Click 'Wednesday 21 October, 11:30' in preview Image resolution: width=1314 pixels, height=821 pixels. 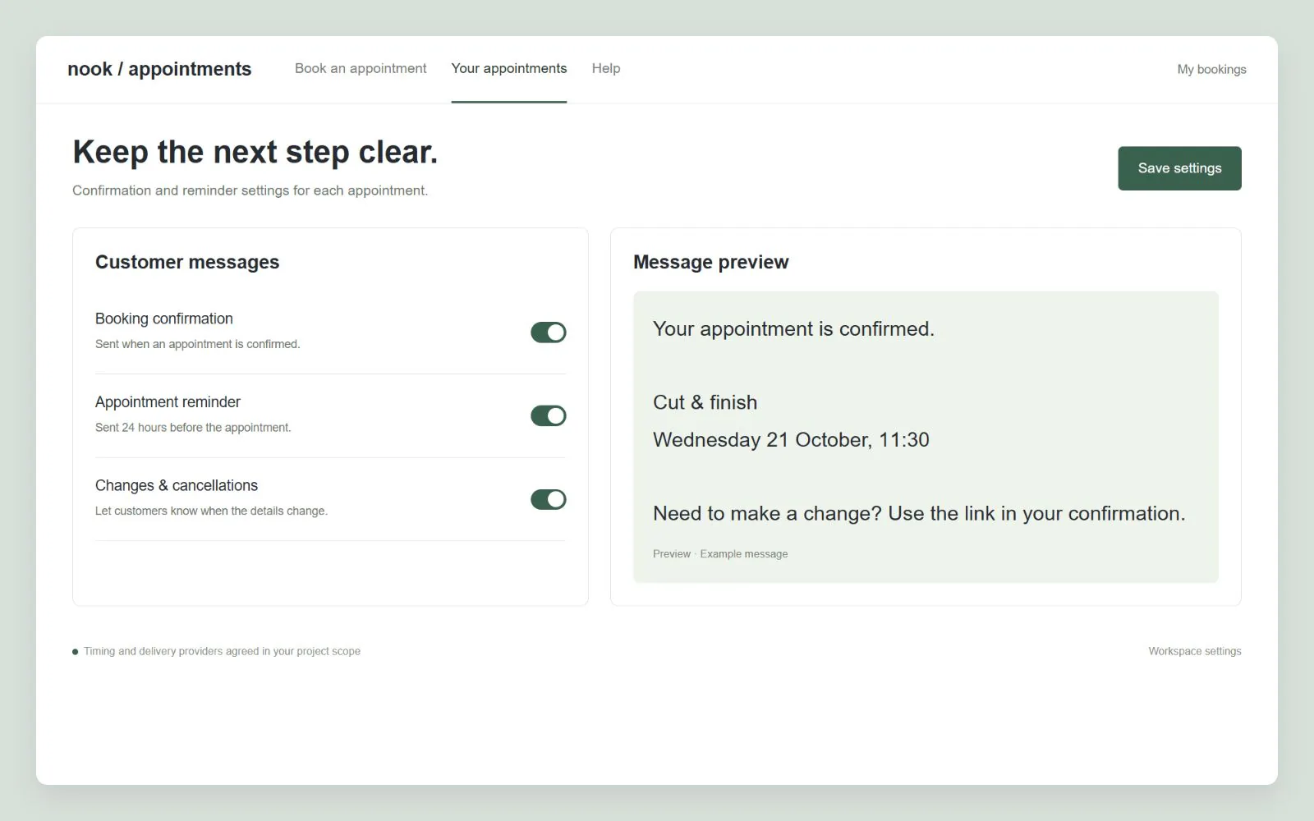[x=791, y=440]
